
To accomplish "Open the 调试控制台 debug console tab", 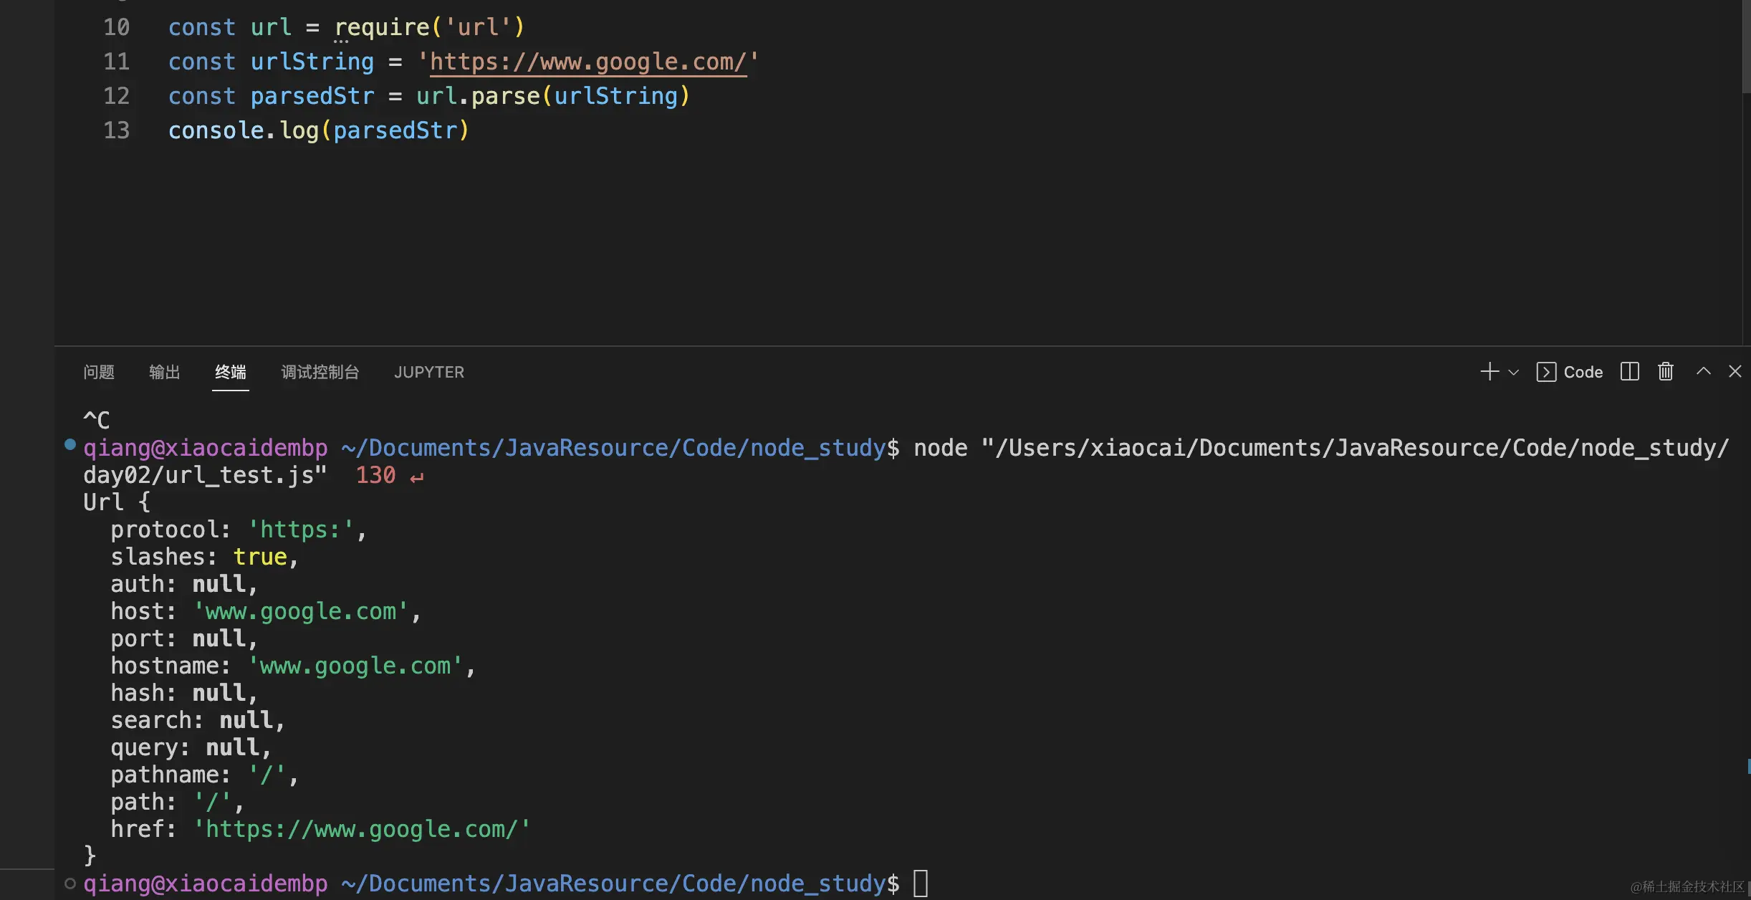I will [320, 372].
